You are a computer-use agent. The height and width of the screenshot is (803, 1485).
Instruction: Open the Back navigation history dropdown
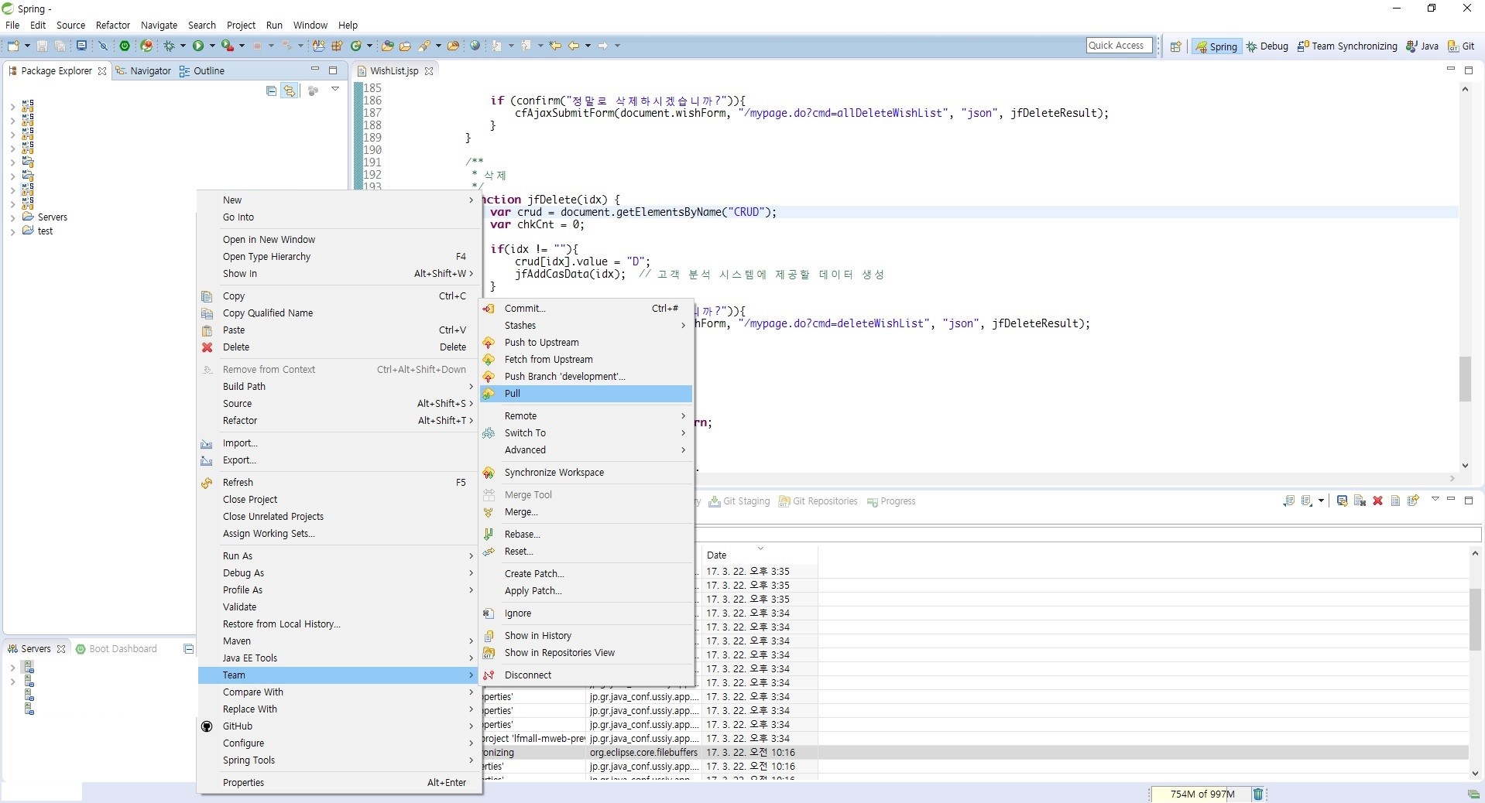pos(588,46)
